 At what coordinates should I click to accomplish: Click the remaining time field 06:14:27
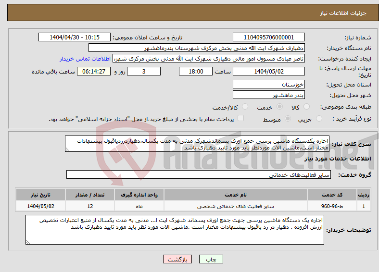pyautogui.click(x=94, y=71)
